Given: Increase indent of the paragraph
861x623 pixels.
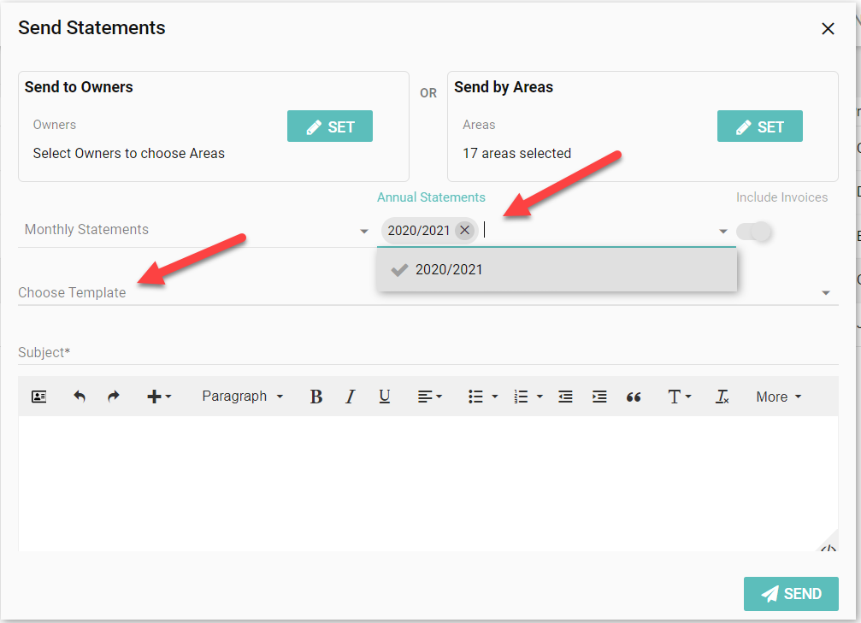Looking at the screenshot, I should click(x=599, y=397).
